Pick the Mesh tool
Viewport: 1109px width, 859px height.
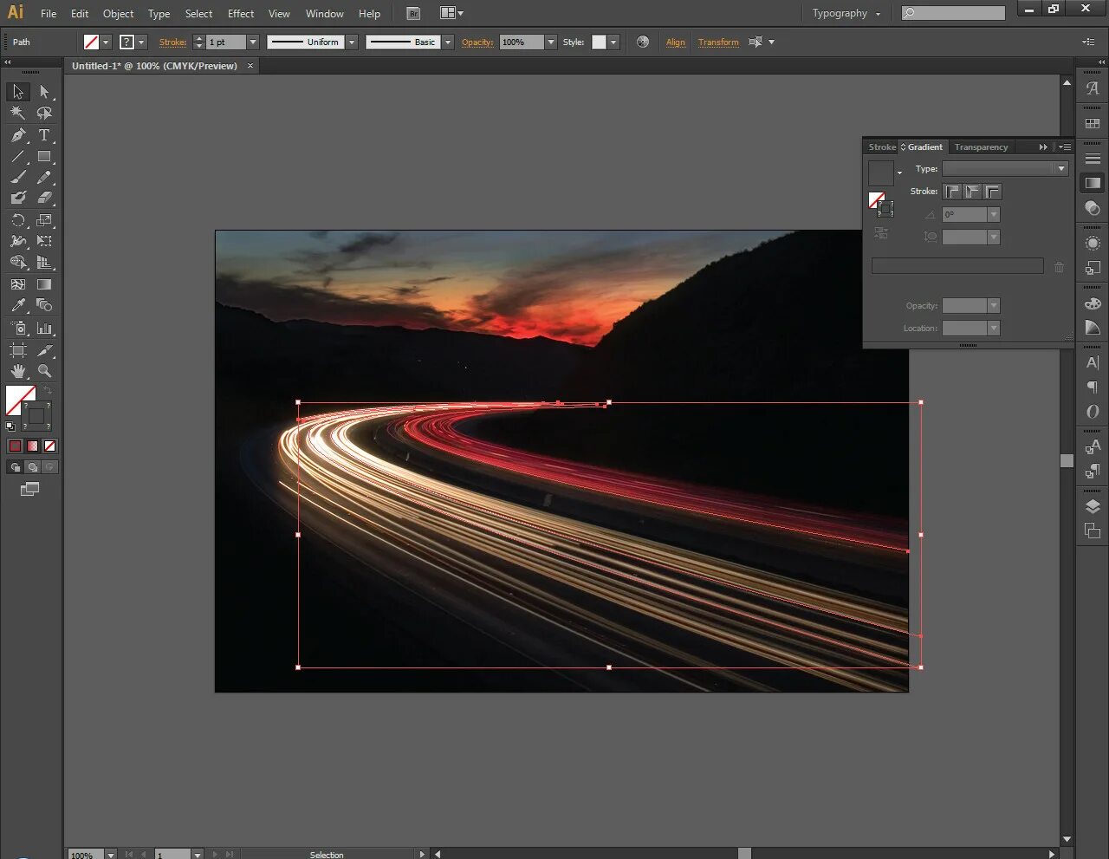(x=18, y=284)
